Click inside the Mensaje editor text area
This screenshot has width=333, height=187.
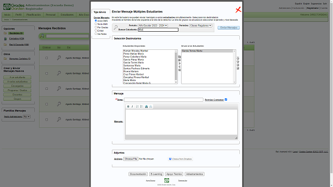click(182, 122)
